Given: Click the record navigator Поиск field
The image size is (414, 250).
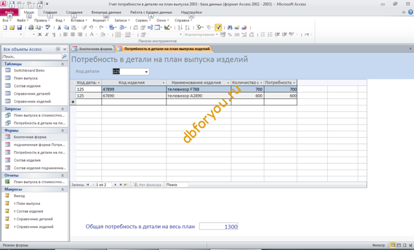Looking at the screenshot, I should pyautogui.click(x=176, y=185).
